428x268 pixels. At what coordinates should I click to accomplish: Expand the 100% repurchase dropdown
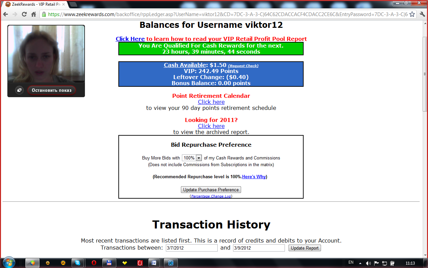[x=192, y=158]
